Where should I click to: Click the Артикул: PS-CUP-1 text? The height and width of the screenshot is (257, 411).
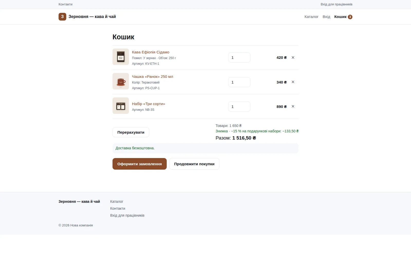146,88
